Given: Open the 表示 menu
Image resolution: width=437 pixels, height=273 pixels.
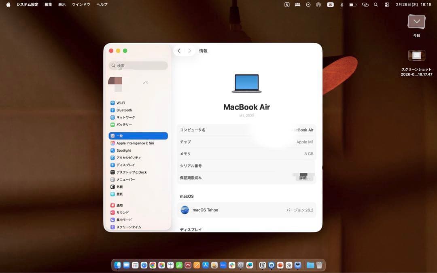Looking at the screenshot, I should click(x=62, y=4).
